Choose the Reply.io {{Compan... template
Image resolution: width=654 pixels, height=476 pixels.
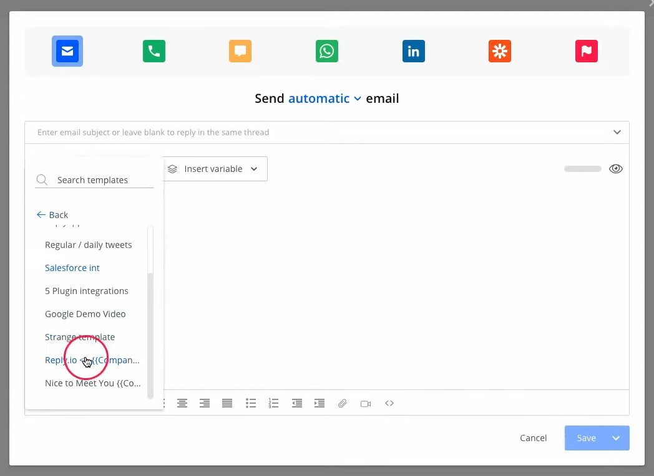click(x=92, y=360)
